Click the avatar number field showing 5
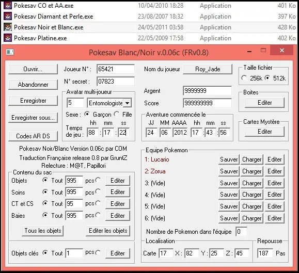Image resolution: width=299 pixels, height=273 pixels. tap(75, 103)
